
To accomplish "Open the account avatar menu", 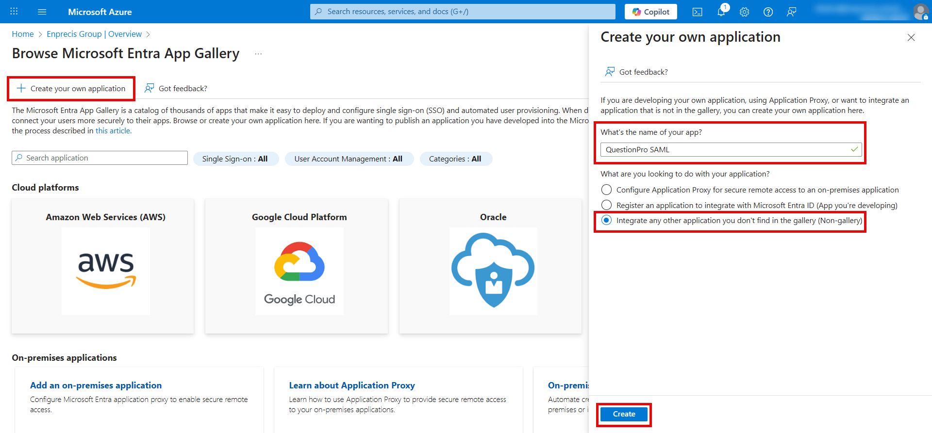I will coord(920,12).
